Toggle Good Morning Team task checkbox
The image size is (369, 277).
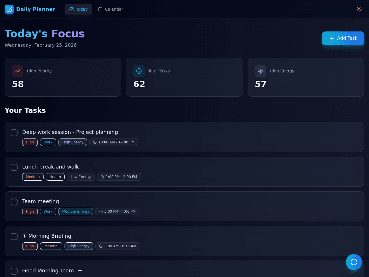[x=14, y=271]
